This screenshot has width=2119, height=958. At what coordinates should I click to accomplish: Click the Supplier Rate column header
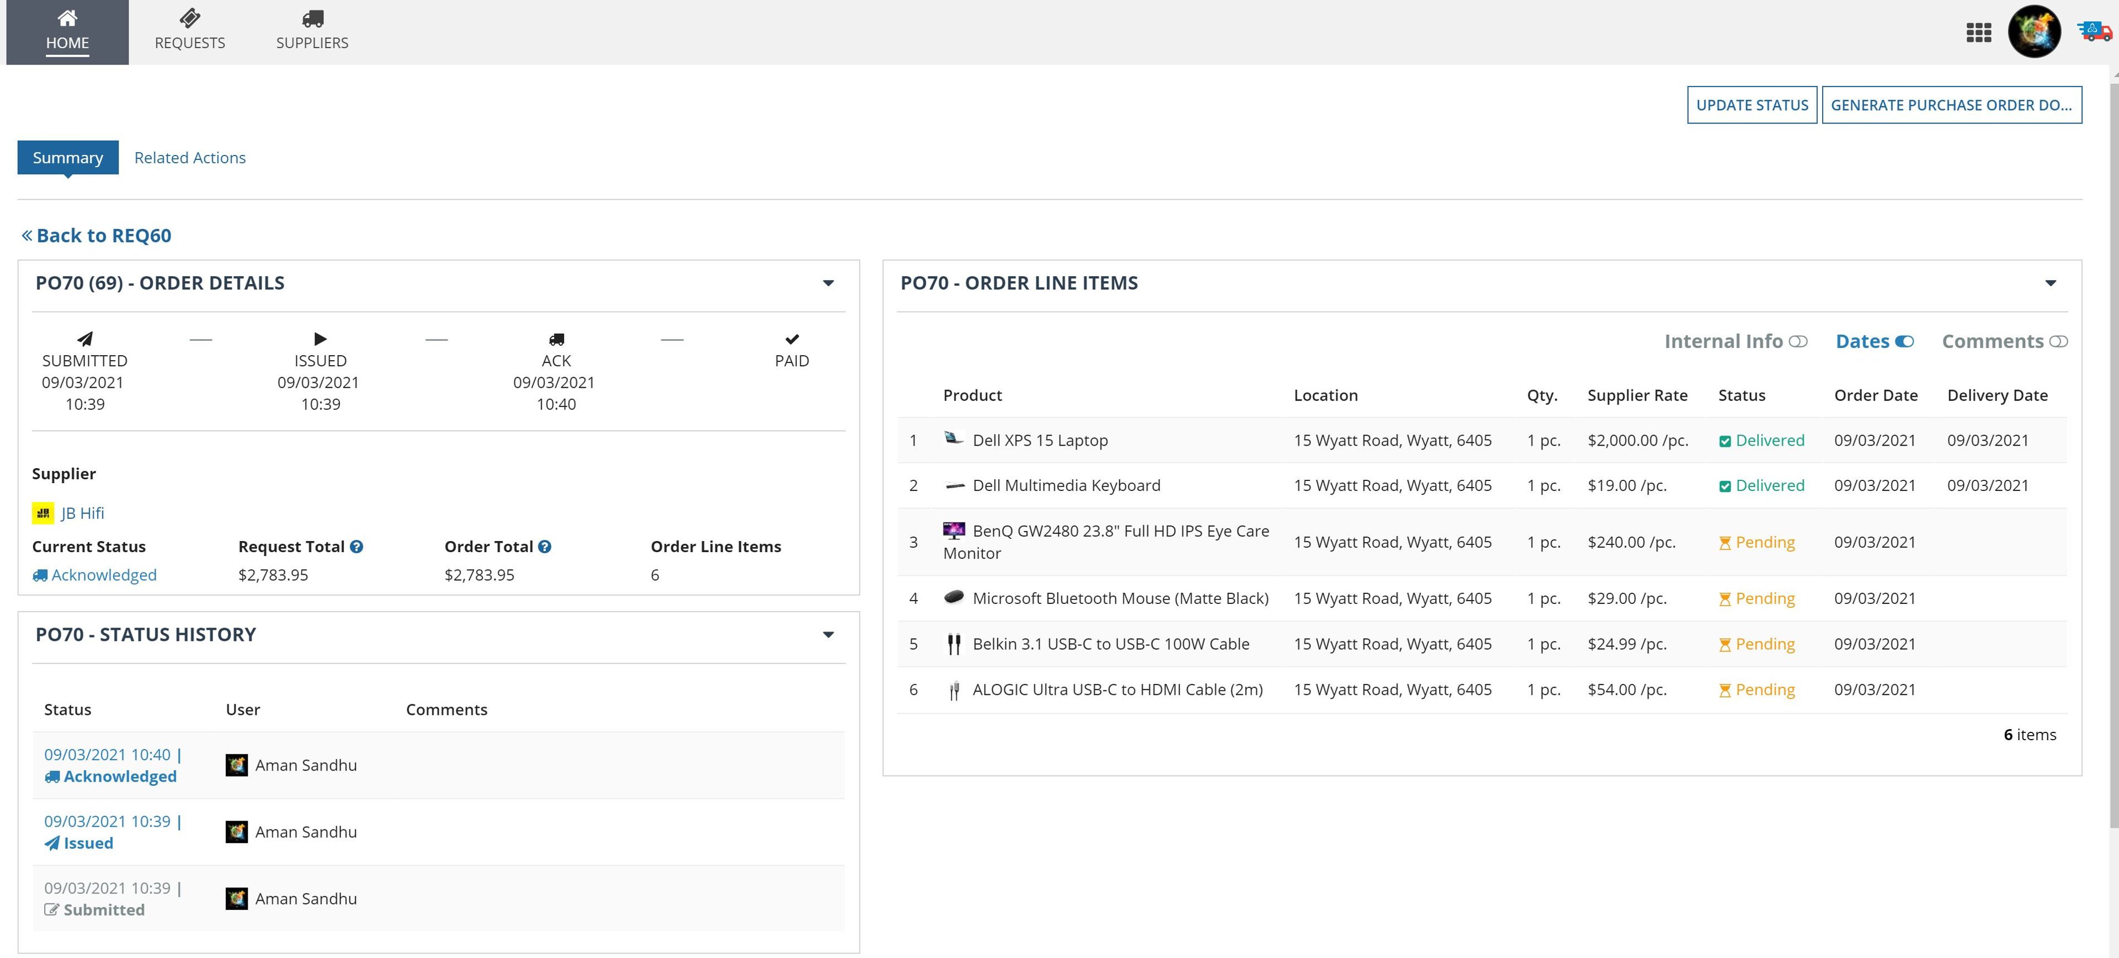(1637, 395)
